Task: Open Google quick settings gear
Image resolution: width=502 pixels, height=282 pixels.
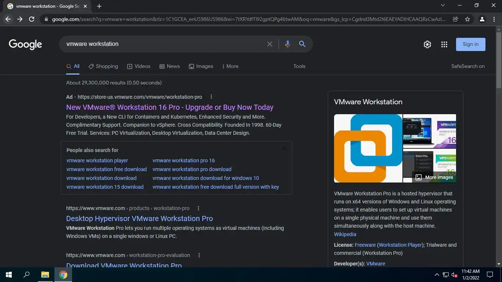Action: tap(427, 44)
